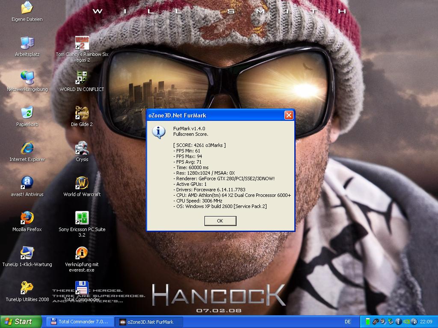
Task: Click the information icon in the FurMark dialog
Action: [x=159, y=132]
